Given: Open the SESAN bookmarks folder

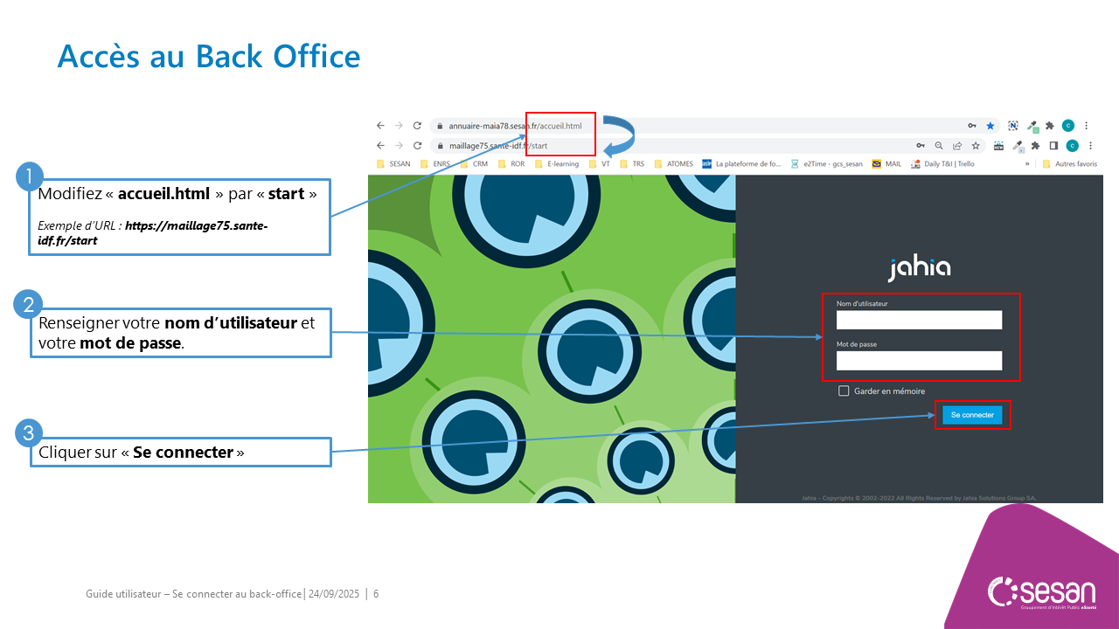Looking at the screenshot, I should point(393,163).
